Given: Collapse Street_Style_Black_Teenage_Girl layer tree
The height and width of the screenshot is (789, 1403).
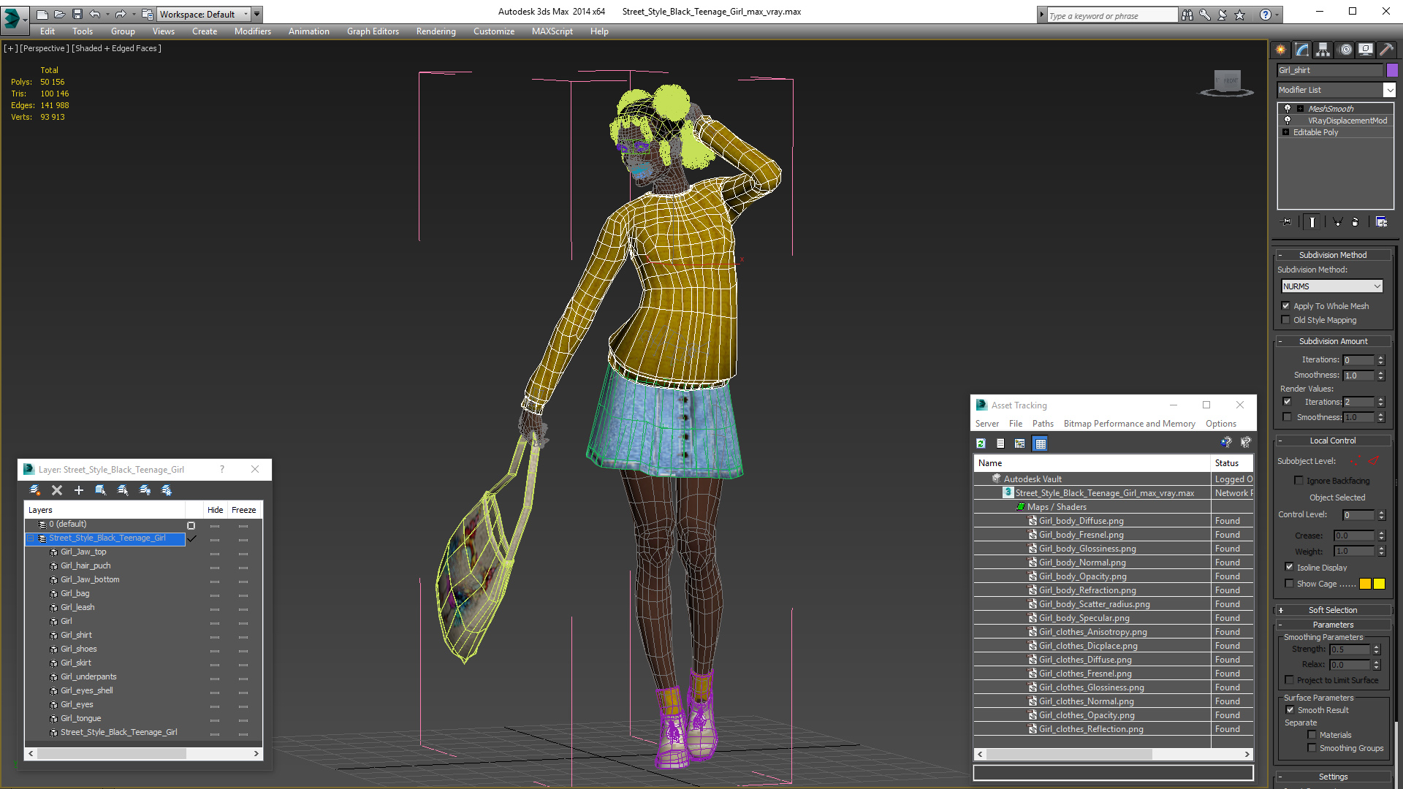Looking at the screenshot, I should coord(31,538).
